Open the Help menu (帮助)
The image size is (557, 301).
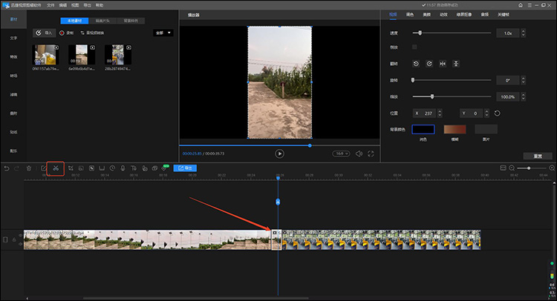pyautogui.click(x=100, y=5)
